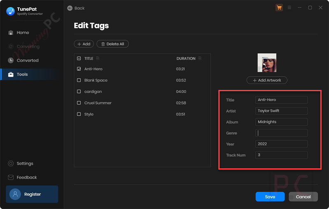Click the Midnights album artwork thumbnail
Screen dimensions: 329x209
pos(267,62)
